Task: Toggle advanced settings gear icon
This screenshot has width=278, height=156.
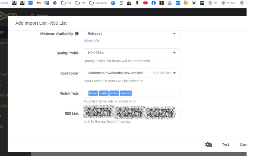Action: (208, 145)
